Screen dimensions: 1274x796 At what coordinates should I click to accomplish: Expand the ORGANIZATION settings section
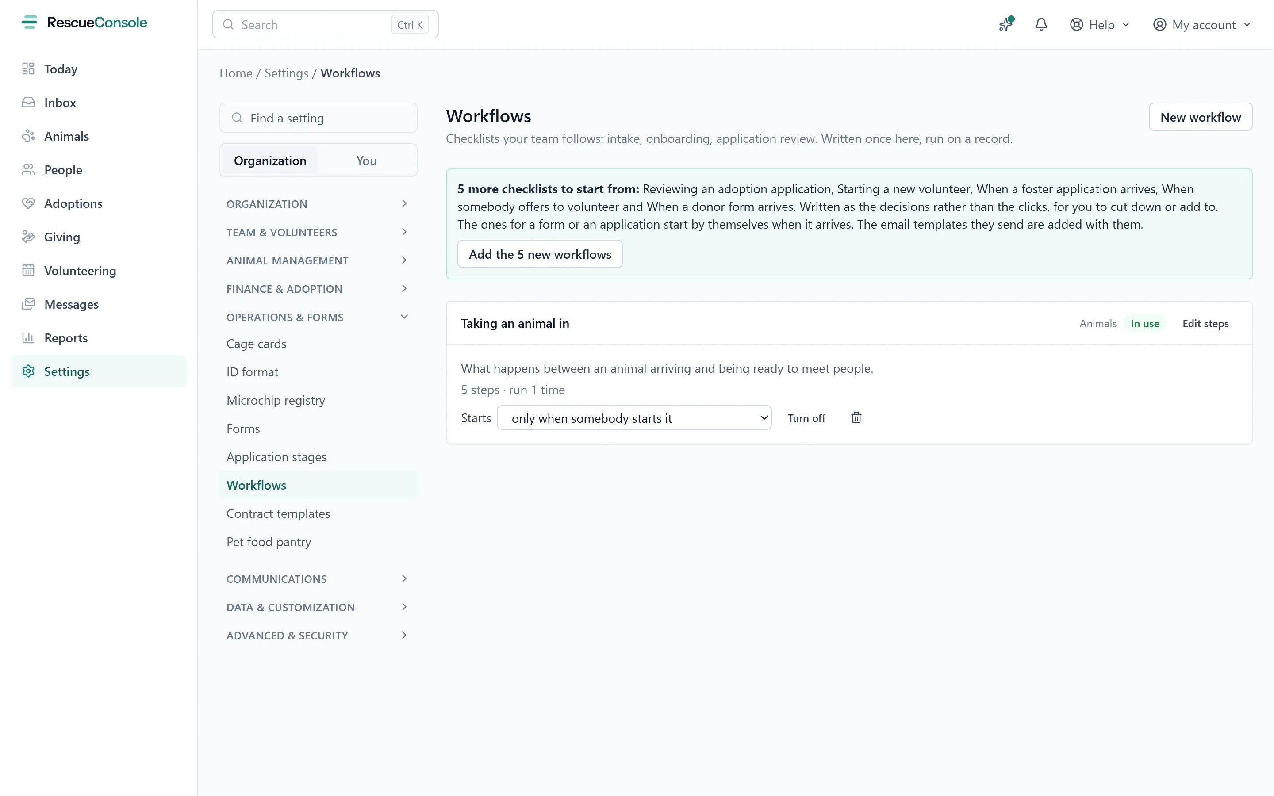[x=318, y=204]
